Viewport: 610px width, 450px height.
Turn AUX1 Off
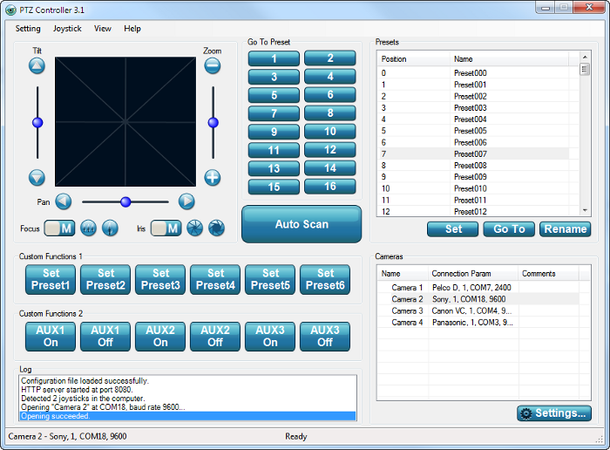click(105, 337)
